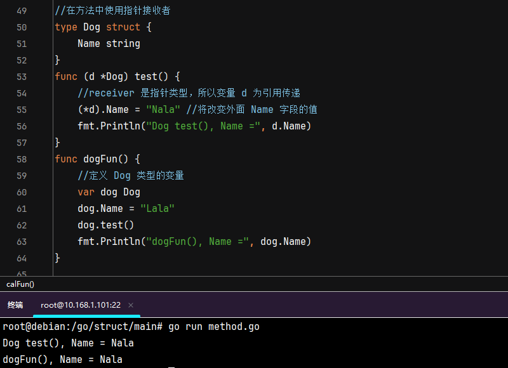Viewport: 508px width, 368px height.
Task: Click the "go run method.go" terminal command
Action: pyautogui.click(x=214, y=327)
